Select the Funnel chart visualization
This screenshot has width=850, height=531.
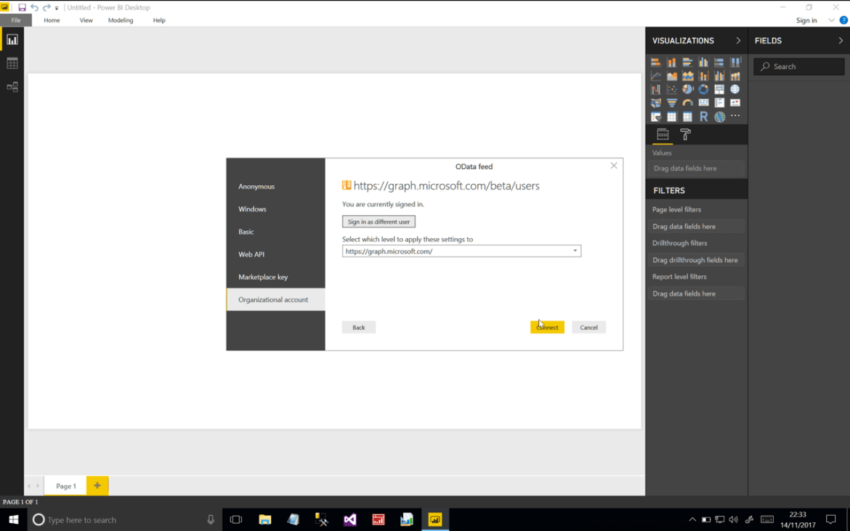tap(672, 103)
